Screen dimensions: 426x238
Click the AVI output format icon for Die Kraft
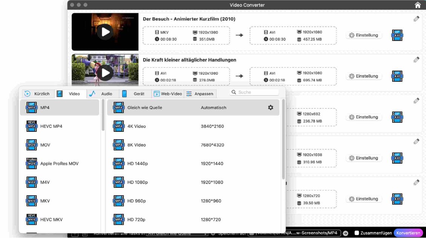pos(397,76)
